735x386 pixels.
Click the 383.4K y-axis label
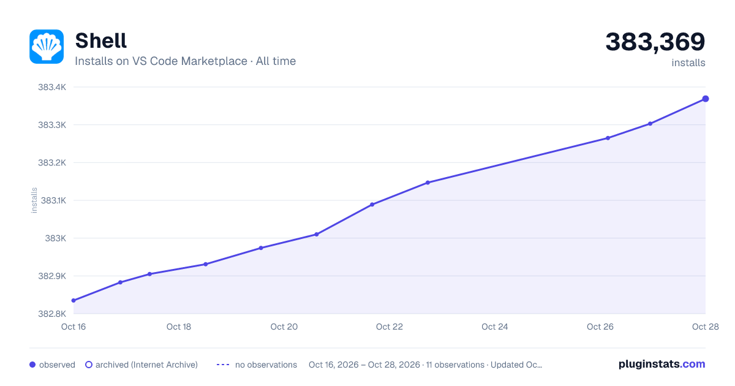pos(52,87)
